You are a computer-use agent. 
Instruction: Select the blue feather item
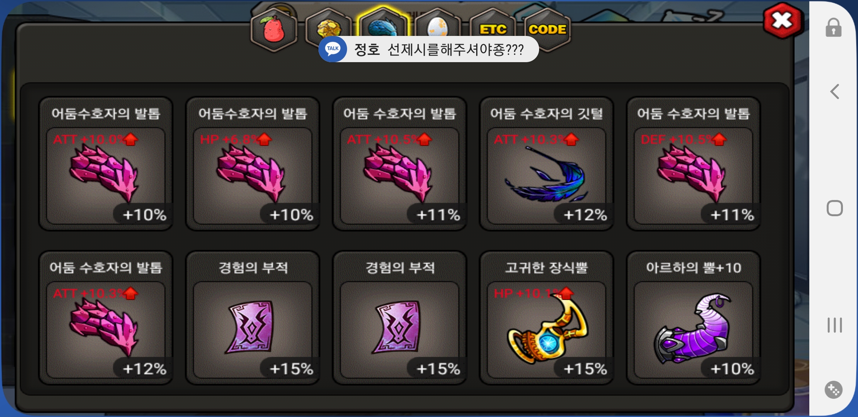[x=546, y=164]
